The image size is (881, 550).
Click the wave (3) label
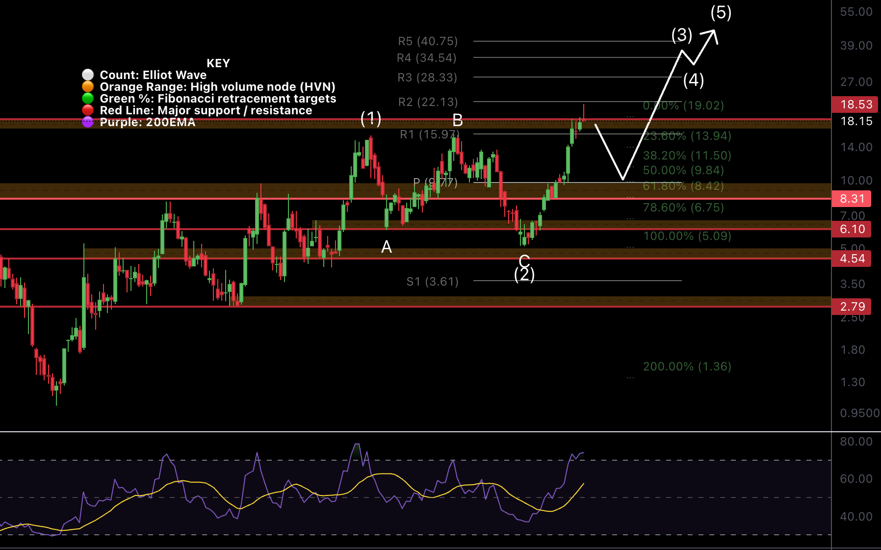[682, 35]
